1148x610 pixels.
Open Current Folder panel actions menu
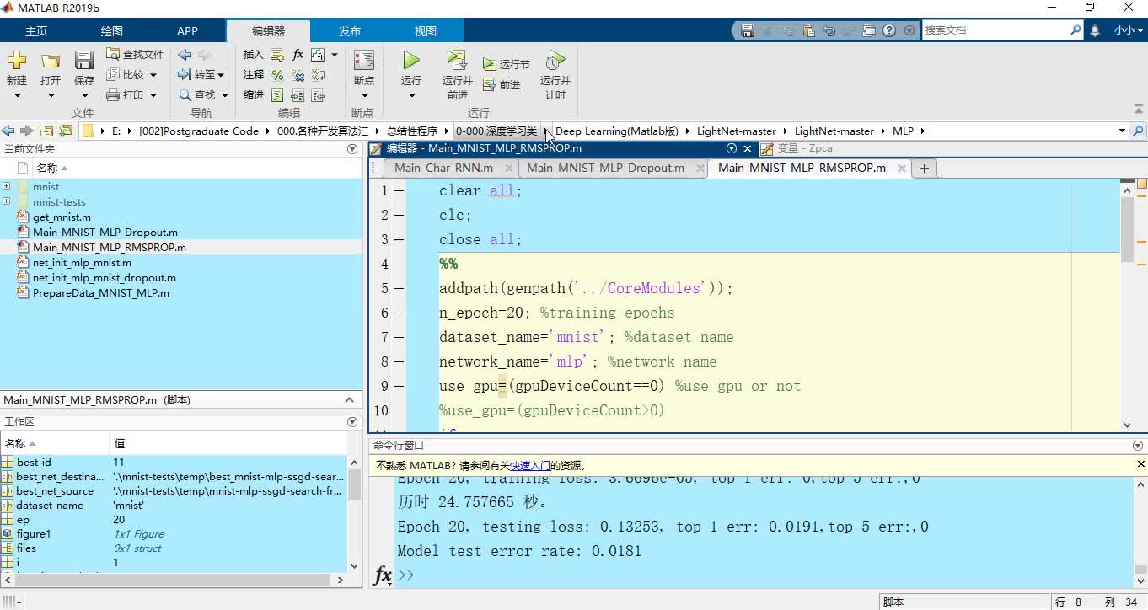point(352,149)
